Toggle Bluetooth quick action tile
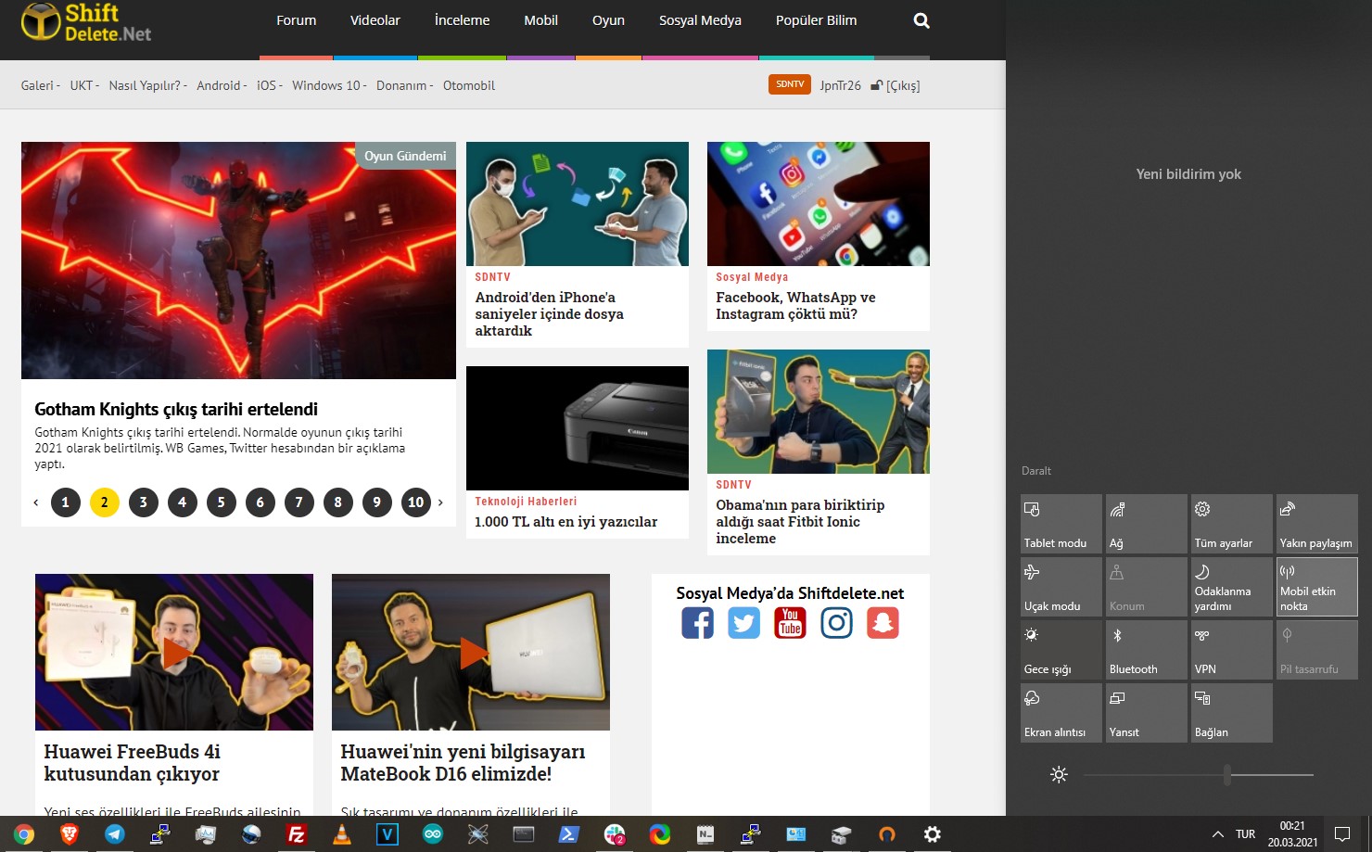The width and height of the screenshot is (1372, 852). [x=1146, y=650]
